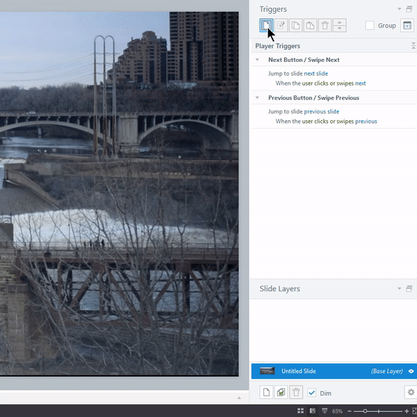Click the 'previous' link in swipes condition
Screen dimensions: 417x417
click(366, 121)
